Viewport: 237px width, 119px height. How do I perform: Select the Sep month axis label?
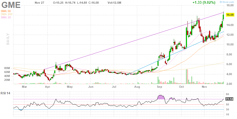pos(159,86)
